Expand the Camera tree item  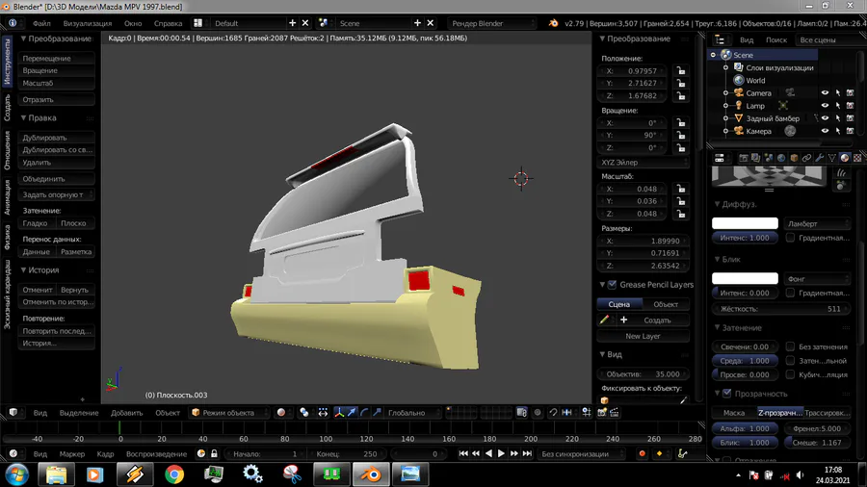(726, 92)
